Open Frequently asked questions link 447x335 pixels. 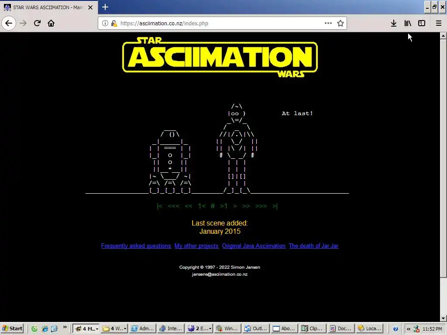pos(136,246)
